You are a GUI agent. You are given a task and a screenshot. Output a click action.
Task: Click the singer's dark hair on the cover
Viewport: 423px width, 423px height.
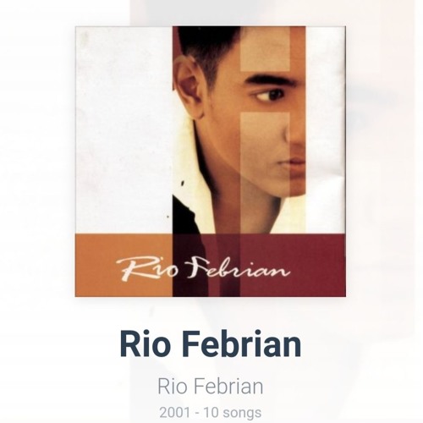209,48
